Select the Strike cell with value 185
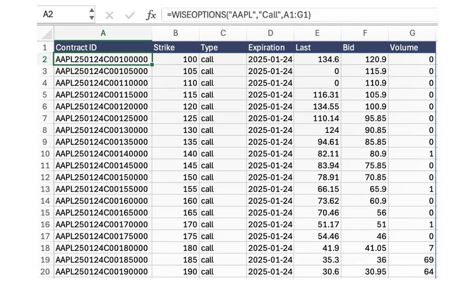This screenshot has width=475, height=284. [x=175, y=260]
